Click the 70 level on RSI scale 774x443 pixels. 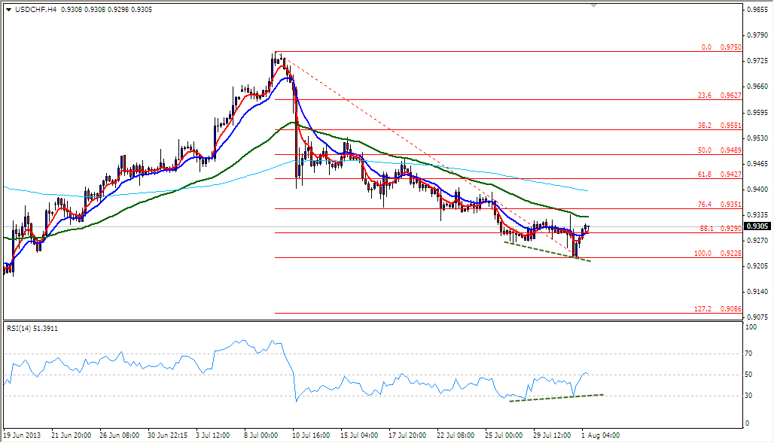(x=748, y=353)
